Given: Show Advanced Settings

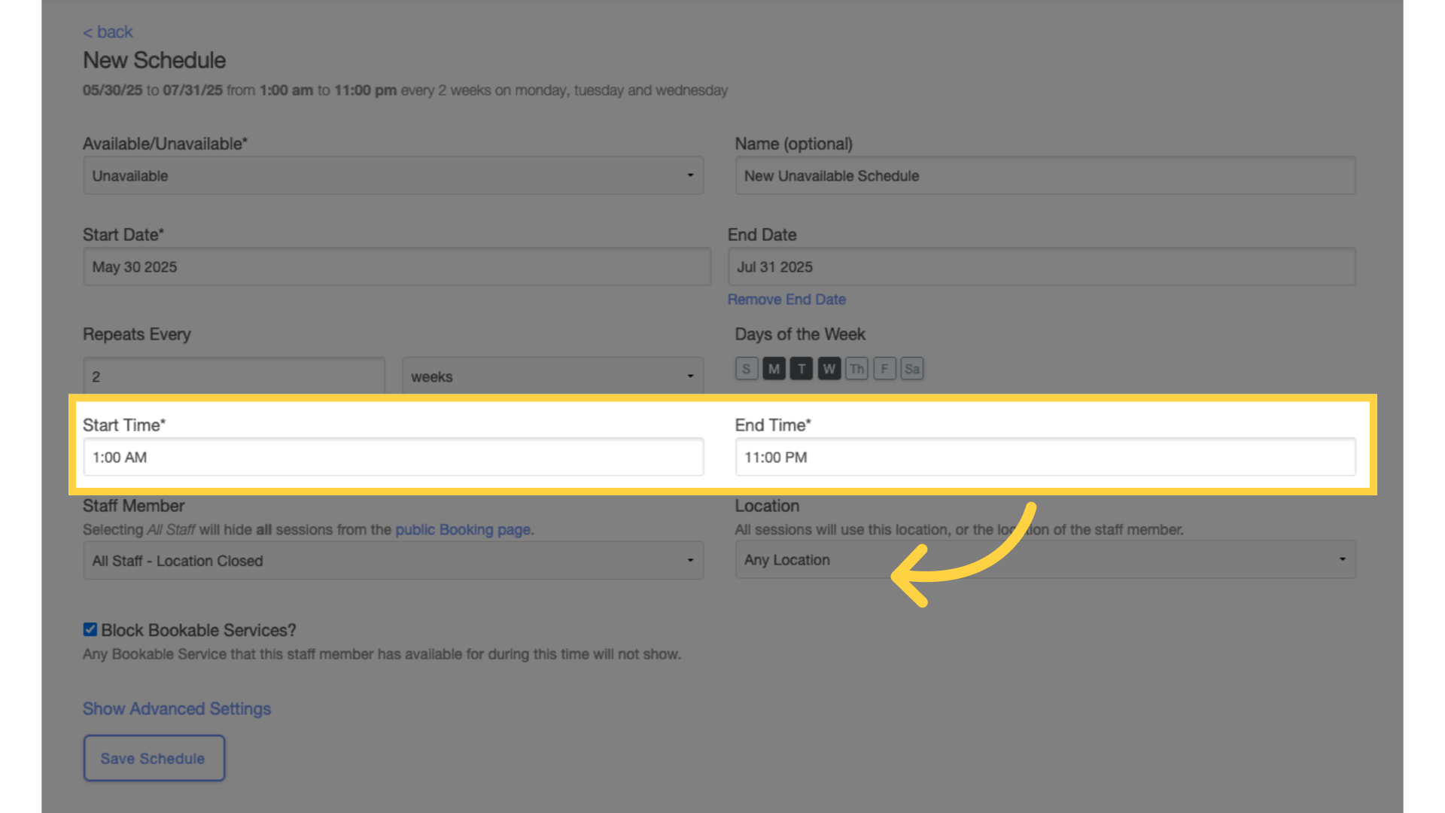Looking at the screenshot, I should (177, 709).
